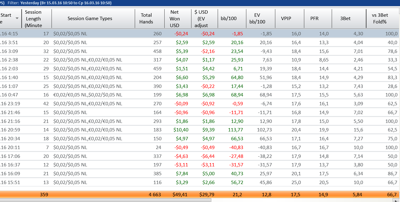400x202 pixels.
Task: Click the totals row bb/100 value 21,2
Action: tap(237, 194)
